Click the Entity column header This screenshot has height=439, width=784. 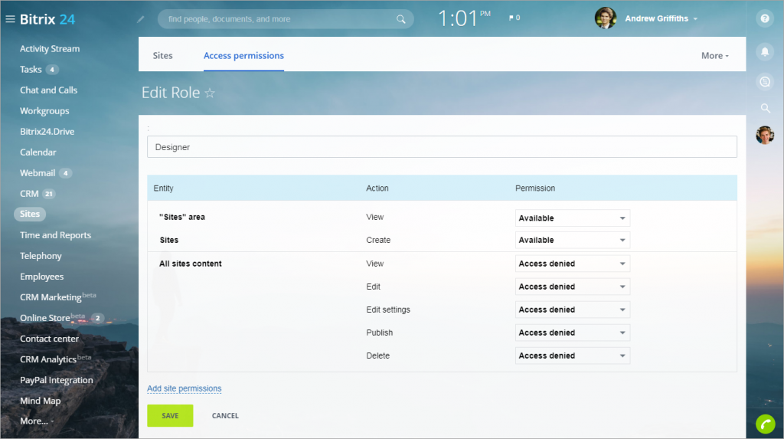click(164, 188)
